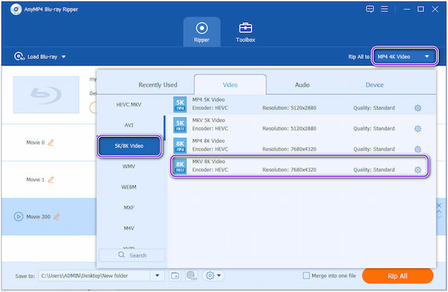Expand the Save to path dropdown
The image size is (448, 292).
pyautogui.click(x=157, y=276)
